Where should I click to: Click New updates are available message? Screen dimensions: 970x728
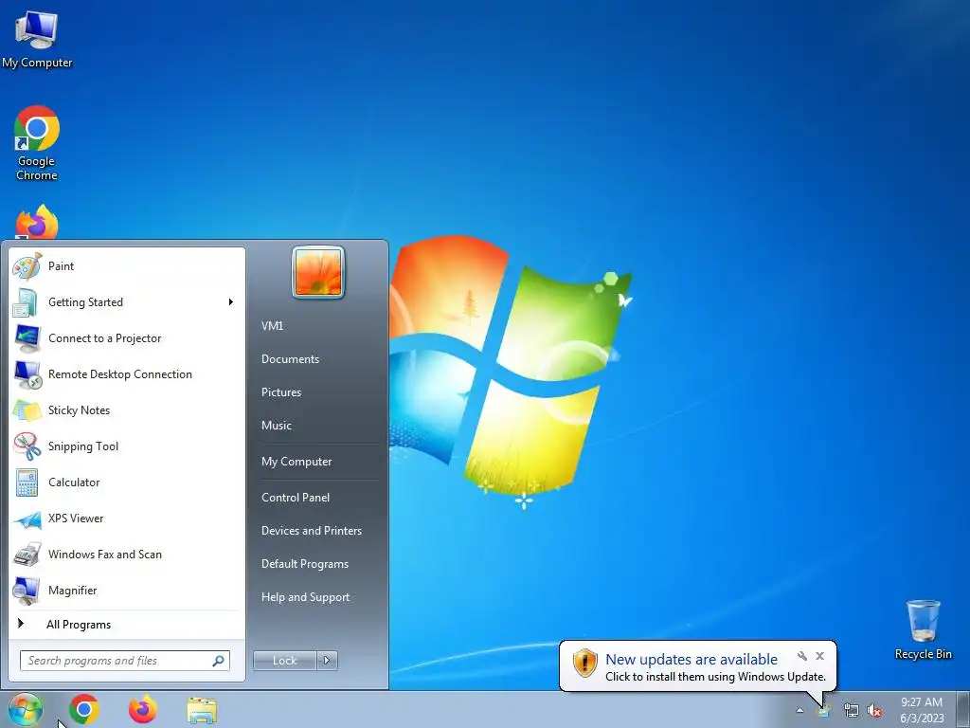click(x=691, y=660)
